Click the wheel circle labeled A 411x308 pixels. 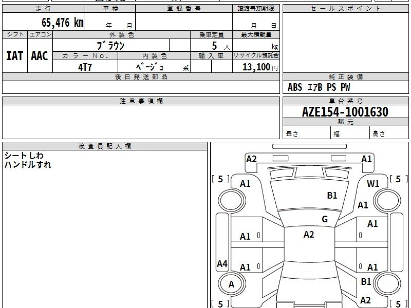coord(232,284)
